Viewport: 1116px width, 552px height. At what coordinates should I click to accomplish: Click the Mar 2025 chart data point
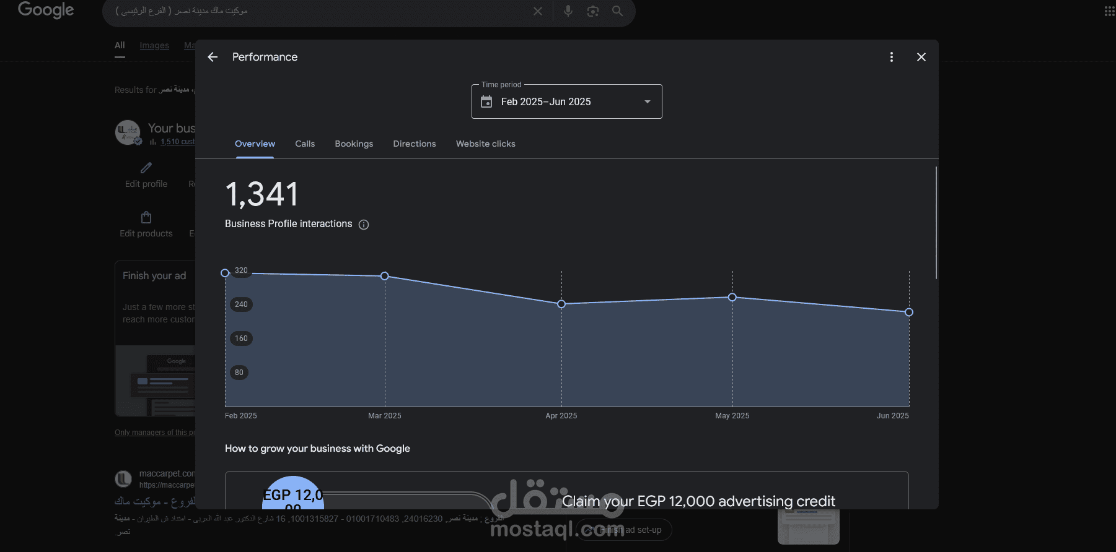click(x=385, y=276)
